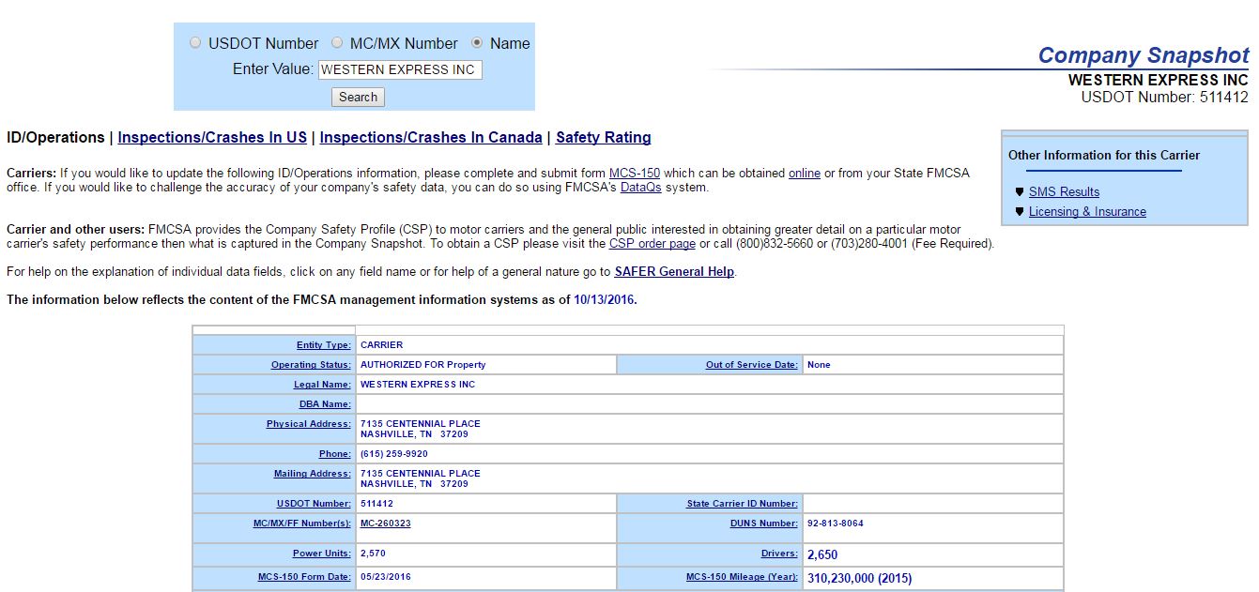Select the MC/MX Number radio button
This screenshot has height=592, width=1259.
pyautogui.click(x=337, y=43)
